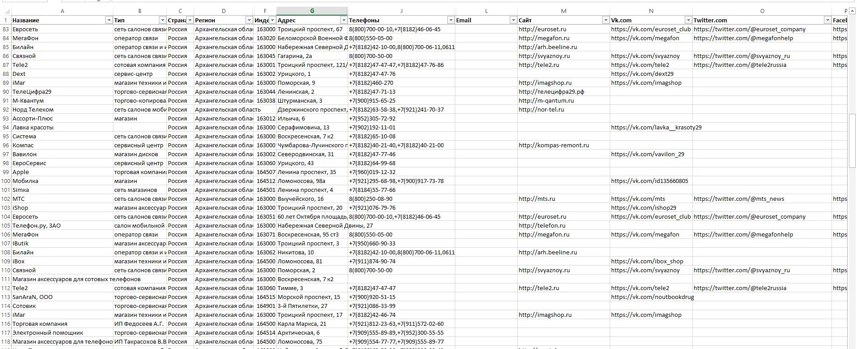Open the Email column filter dropdown
Screen dimensions: 857x349
point(513,20)
